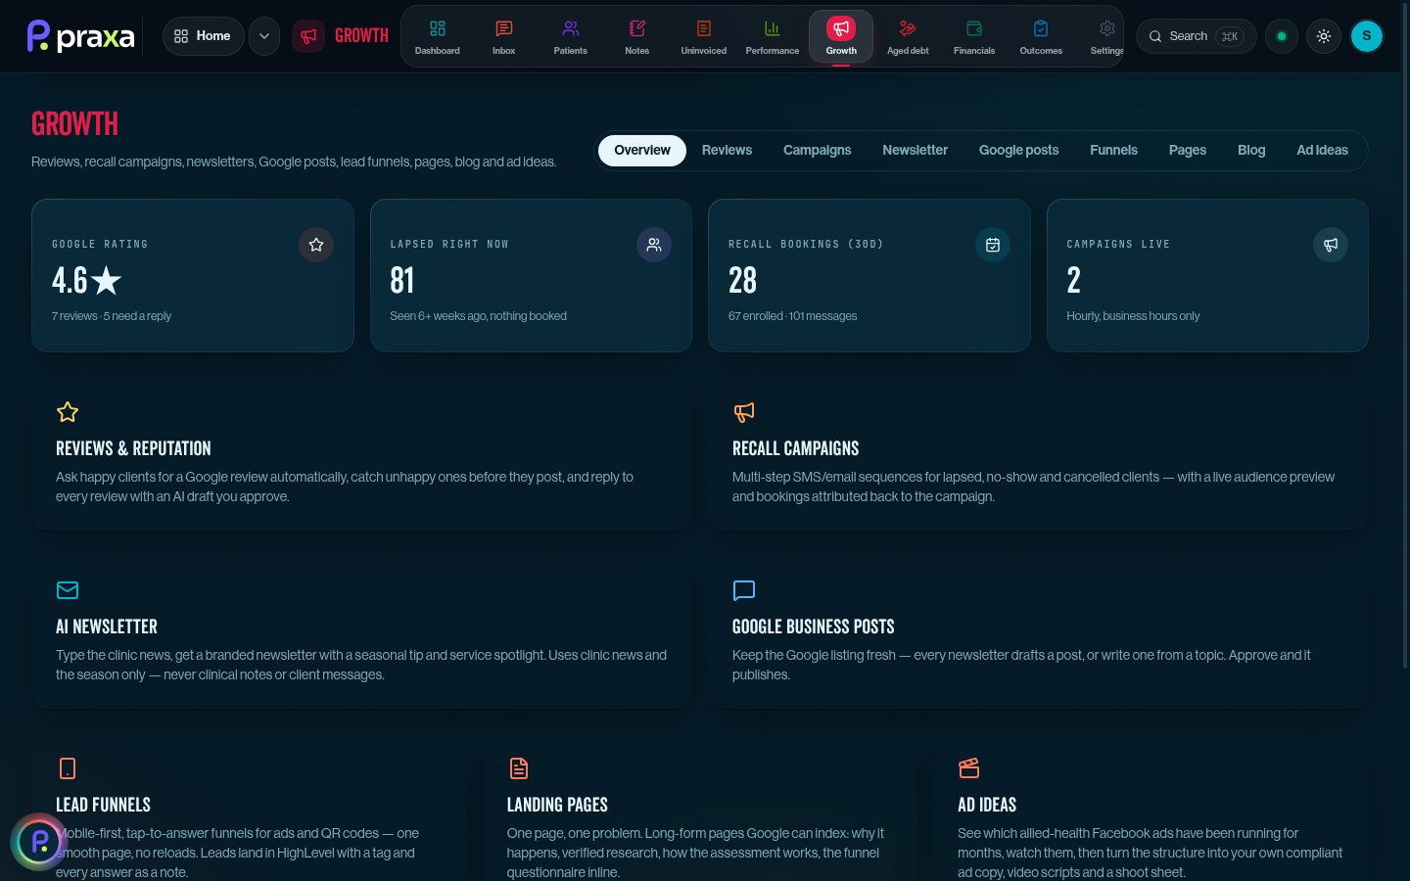Image resolution: width=1410 pixels, height=881 pixels.
Task: Click the people icon on Lapsed Right Now card
Action: coord(654,245)
